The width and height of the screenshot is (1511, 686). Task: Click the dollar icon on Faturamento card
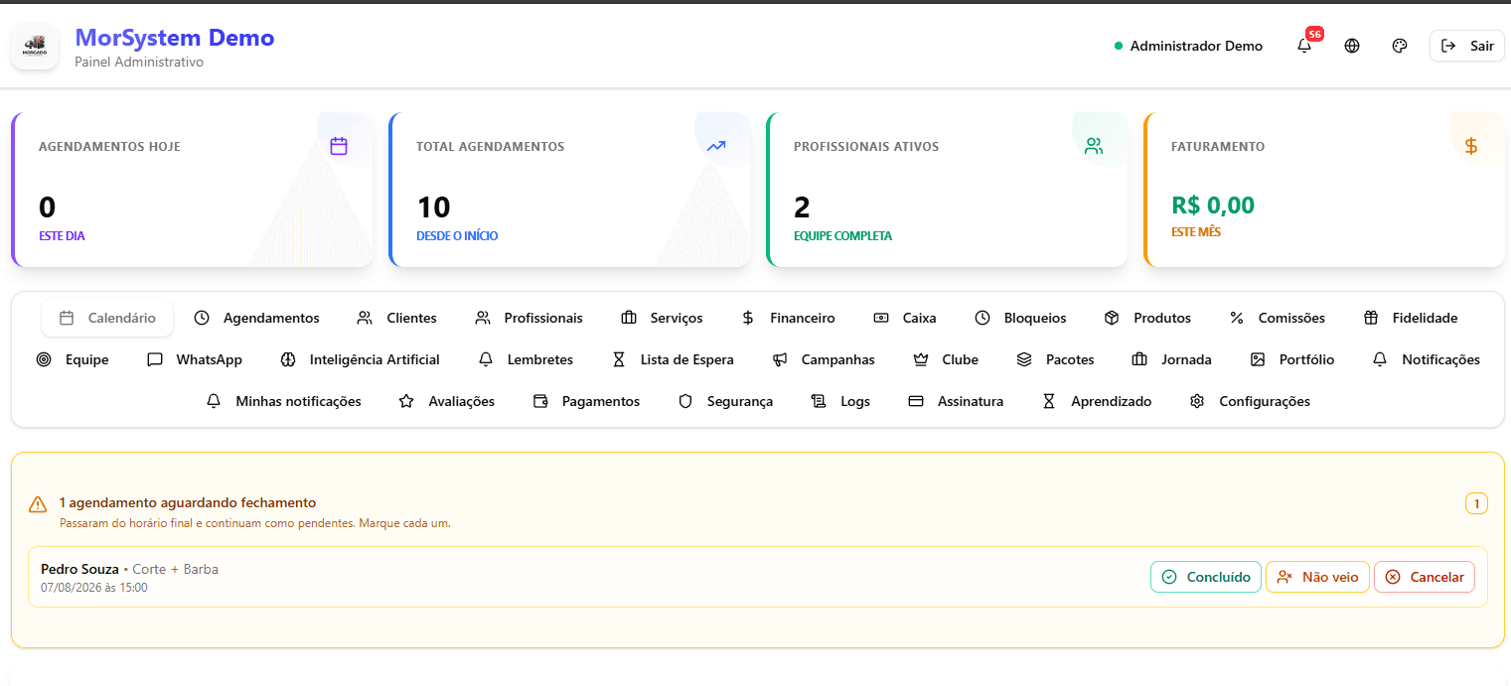1471,146
